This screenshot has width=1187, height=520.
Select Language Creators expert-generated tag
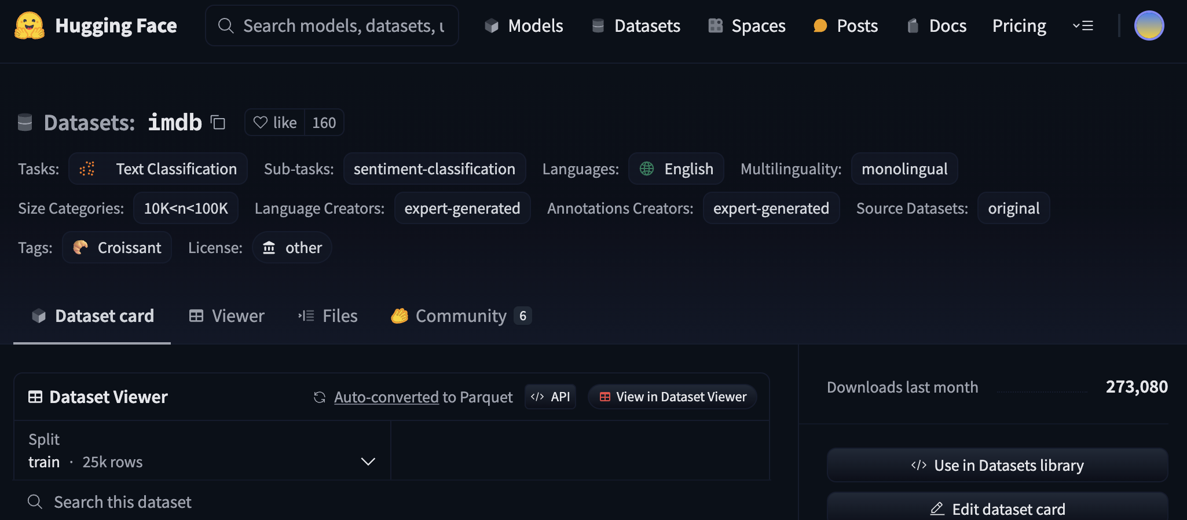pos(462,208)
